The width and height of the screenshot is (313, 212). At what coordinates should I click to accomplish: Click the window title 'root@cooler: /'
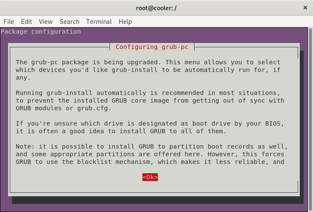[156, 8]
